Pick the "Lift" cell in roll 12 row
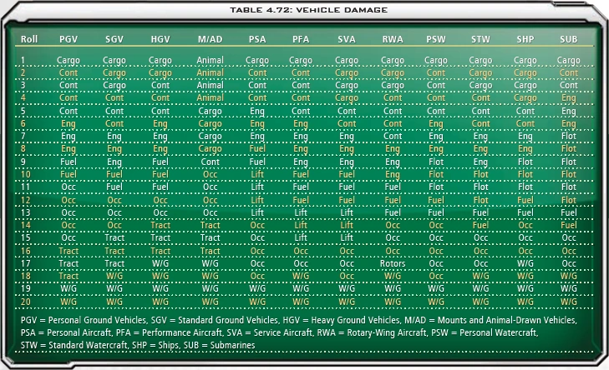609x370 pixels. point(257,200)
